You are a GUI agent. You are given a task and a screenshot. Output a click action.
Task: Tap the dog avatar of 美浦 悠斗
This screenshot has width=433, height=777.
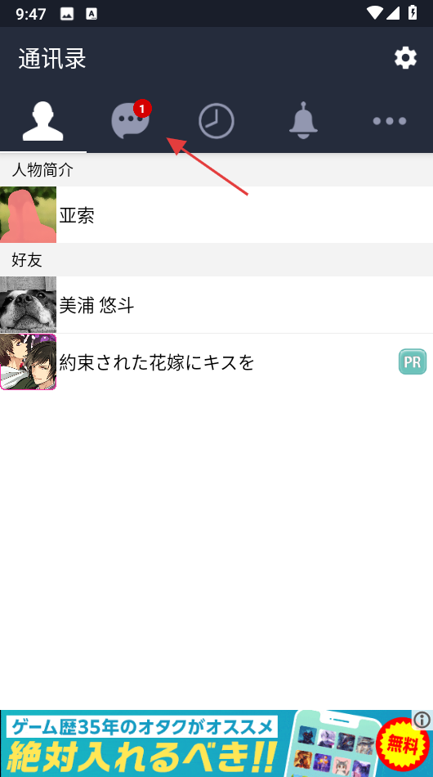29,305
